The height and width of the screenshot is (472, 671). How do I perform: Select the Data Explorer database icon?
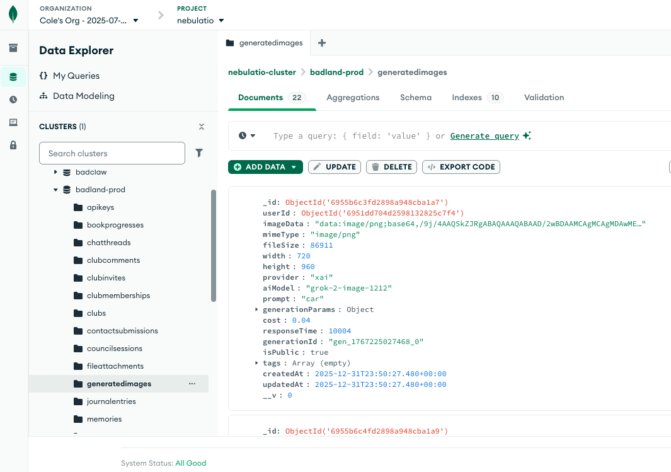13,76
